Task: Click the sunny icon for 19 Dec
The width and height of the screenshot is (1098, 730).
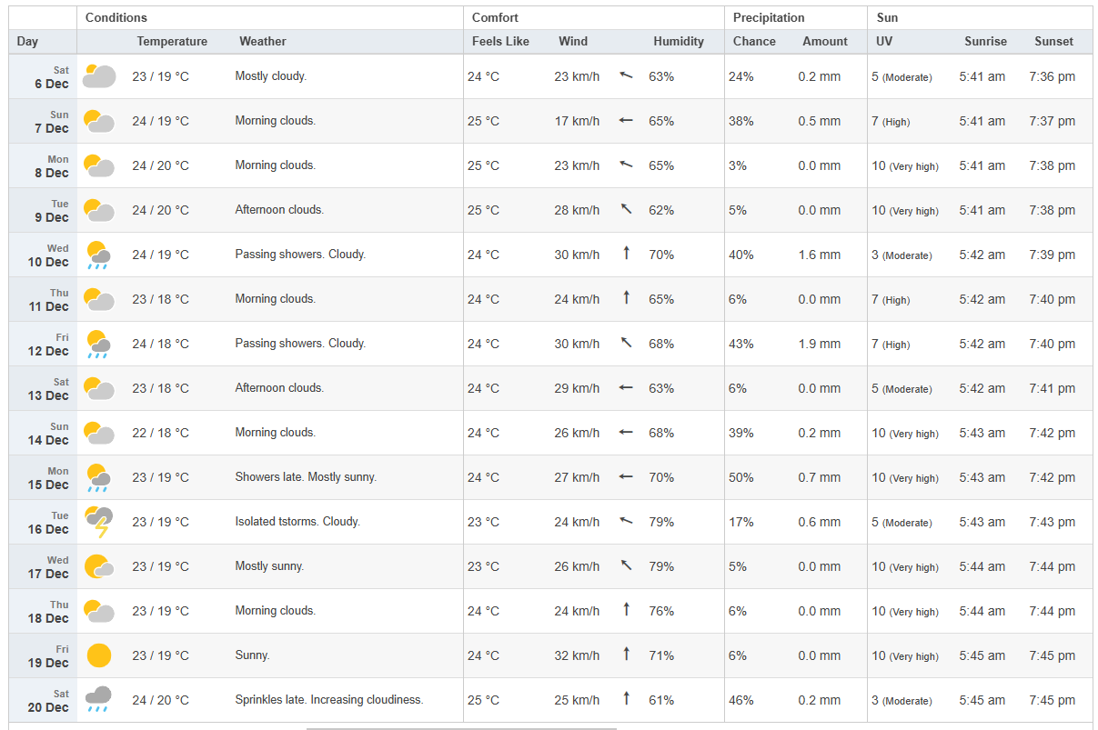Action: pos(98,655)
